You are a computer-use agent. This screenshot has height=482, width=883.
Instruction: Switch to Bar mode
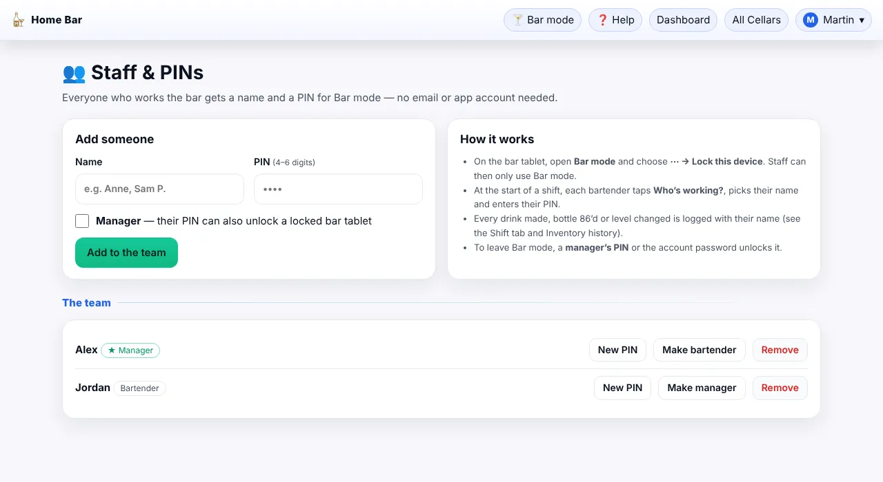tap(543, 20)
